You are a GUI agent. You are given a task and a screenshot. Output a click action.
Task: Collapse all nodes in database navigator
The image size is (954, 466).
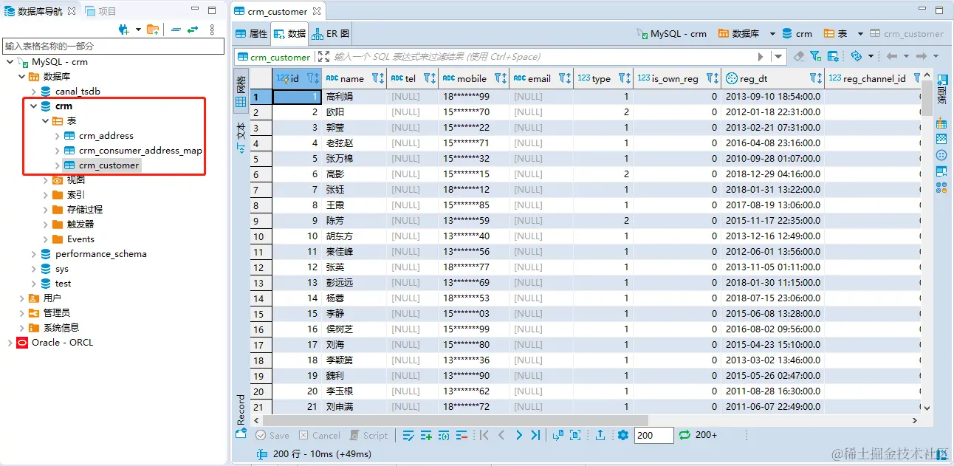(x=176, y=30)
